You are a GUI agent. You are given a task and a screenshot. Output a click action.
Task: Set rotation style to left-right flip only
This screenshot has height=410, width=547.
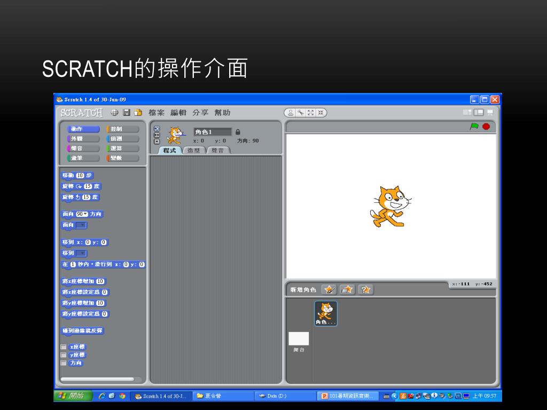pos(157,135)
